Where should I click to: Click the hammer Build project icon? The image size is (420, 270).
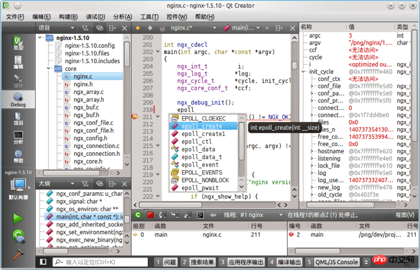coord(18,253)
